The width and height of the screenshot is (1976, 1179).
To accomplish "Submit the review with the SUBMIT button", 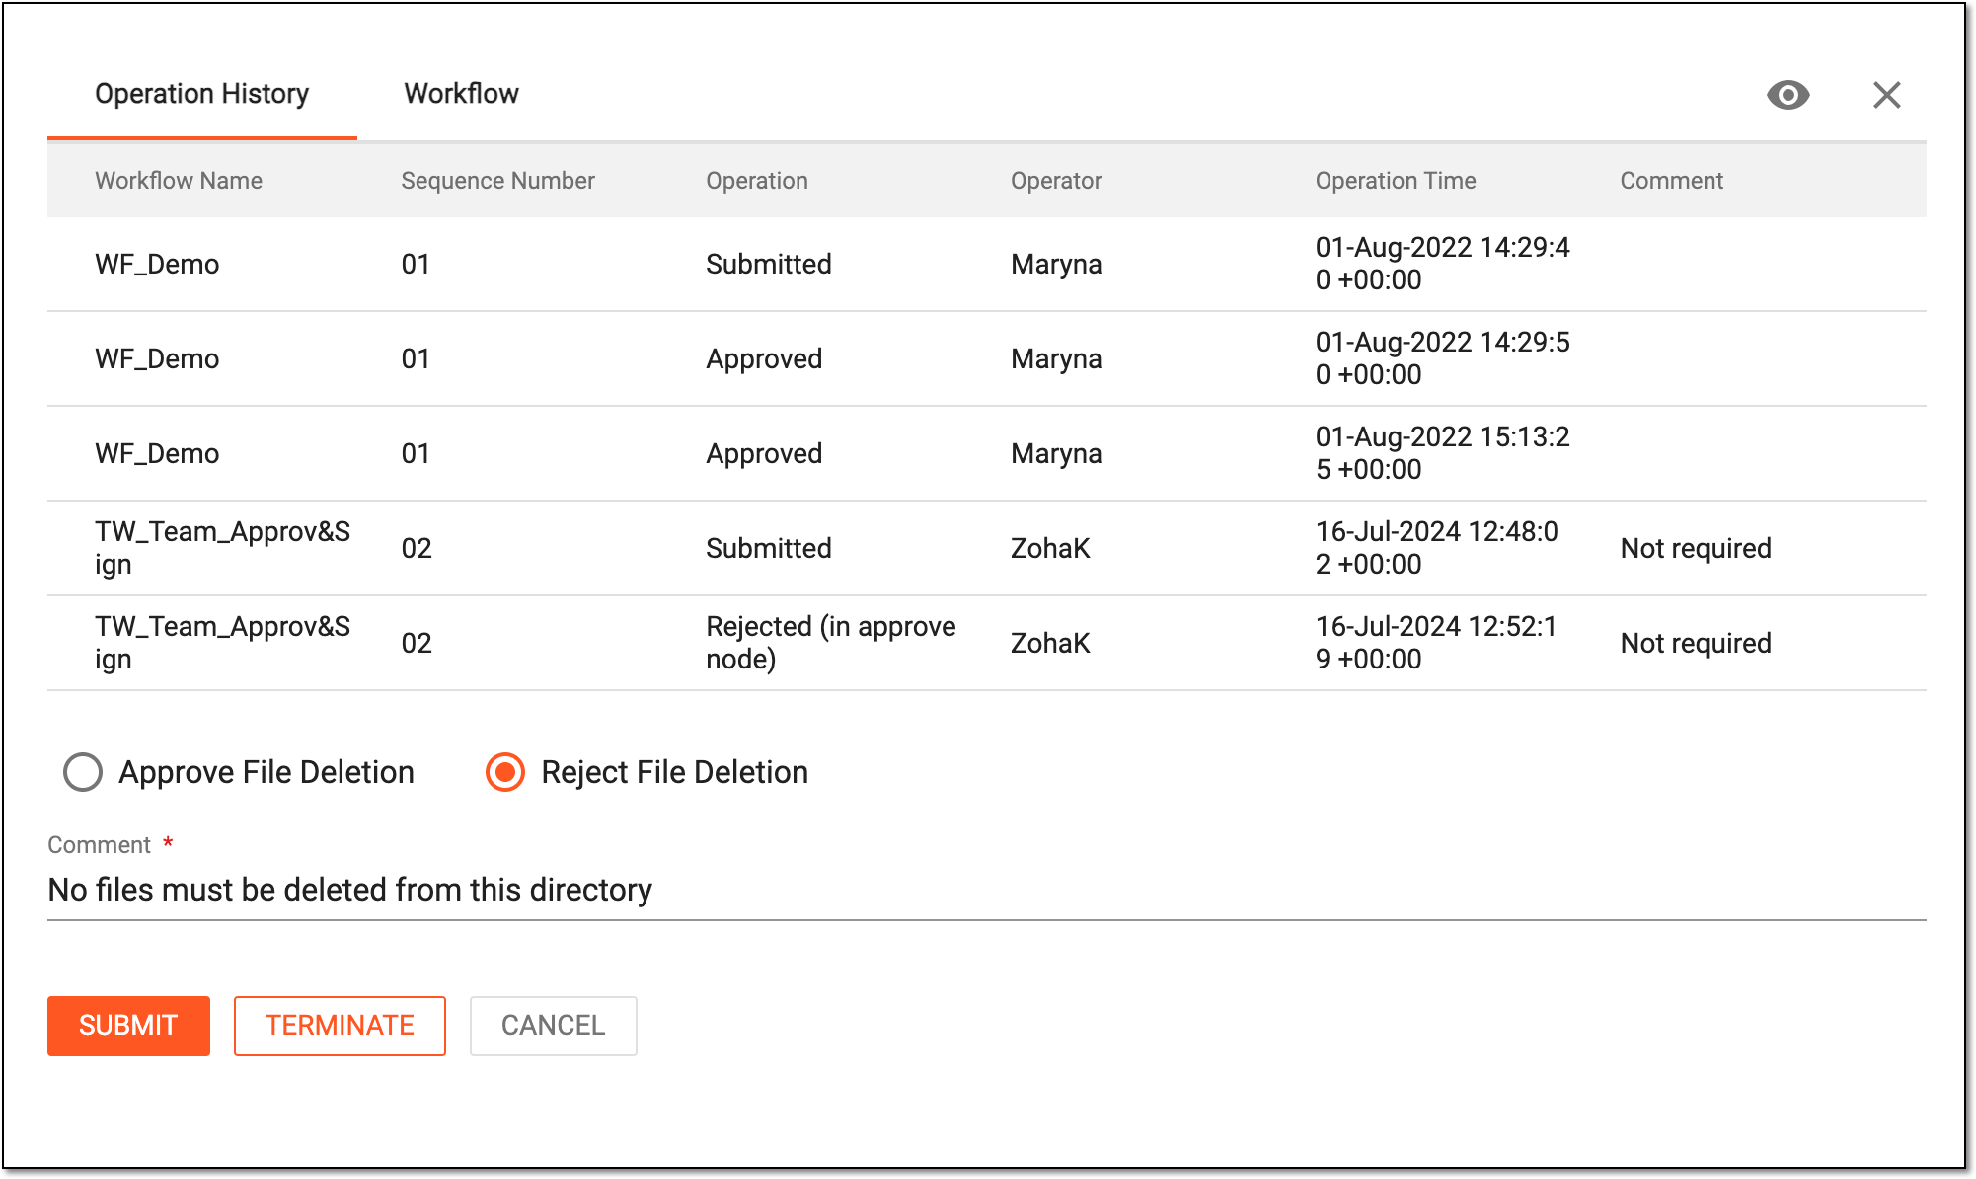I will point(128,1025).
